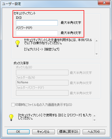
Task: Click 標準に戻す(D) to restore defaults
Action: [69, 132]
